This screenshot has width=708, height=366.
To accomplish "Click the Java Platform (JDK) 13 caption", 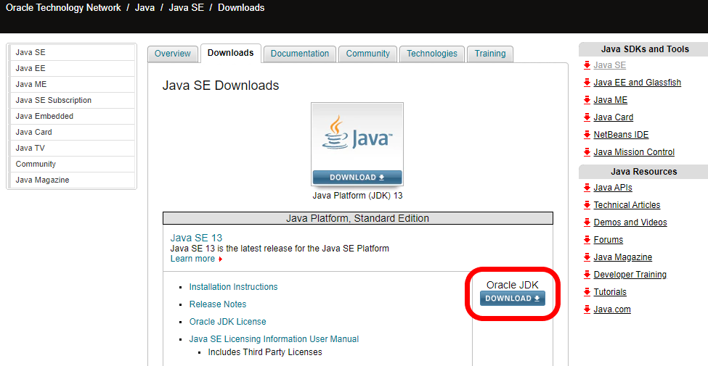I will [x=357, y=196].
